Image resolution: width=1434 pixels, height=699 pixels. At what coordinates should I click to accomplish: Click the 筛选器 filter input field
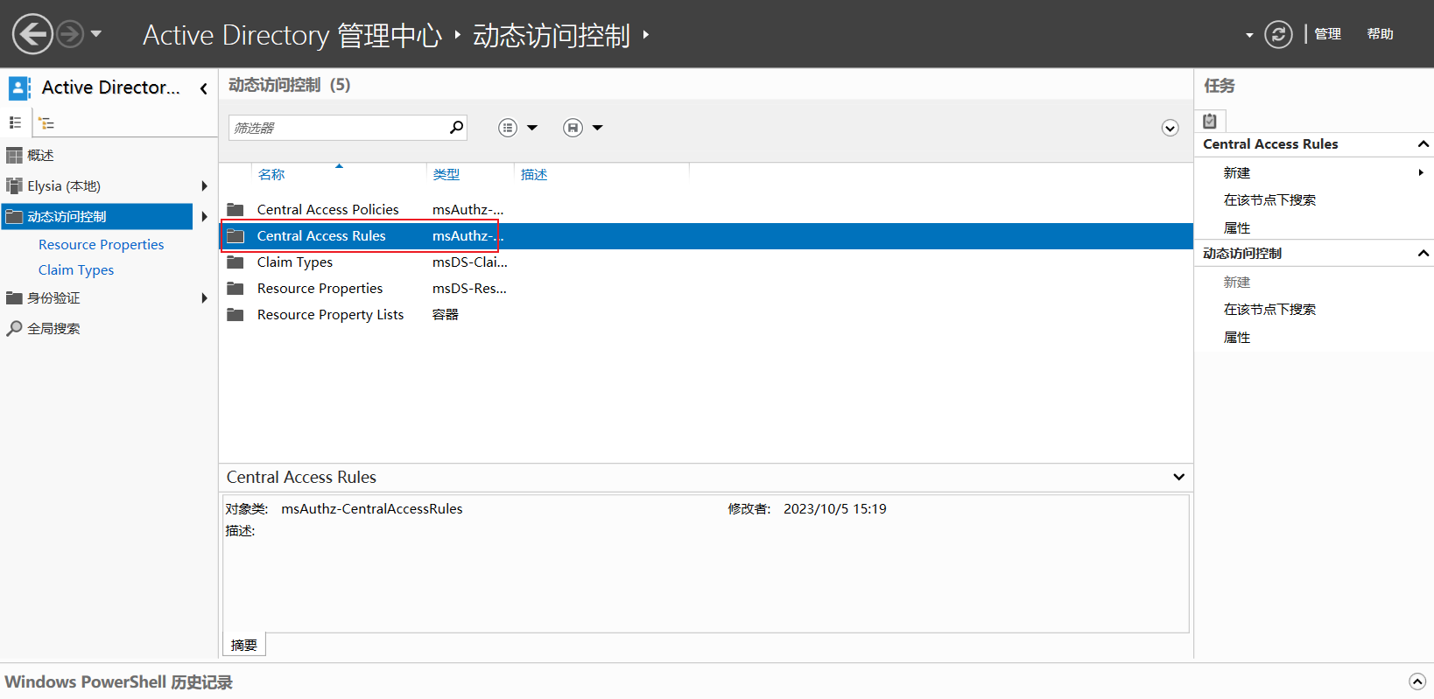coord(338,128)
